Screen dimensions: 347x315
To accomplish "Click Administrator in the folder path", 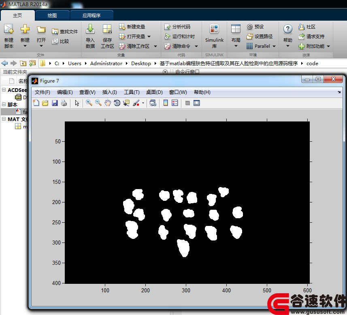I will (106, 64).
